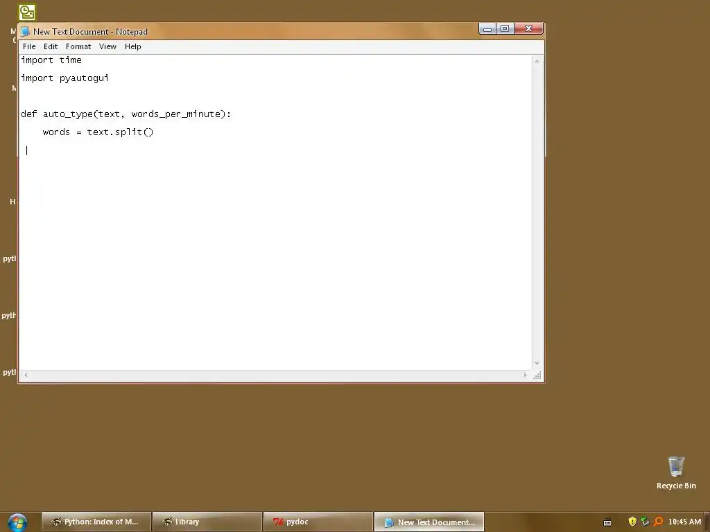
Task: Minimize the Notepad window
Action: tap(487, 29)
